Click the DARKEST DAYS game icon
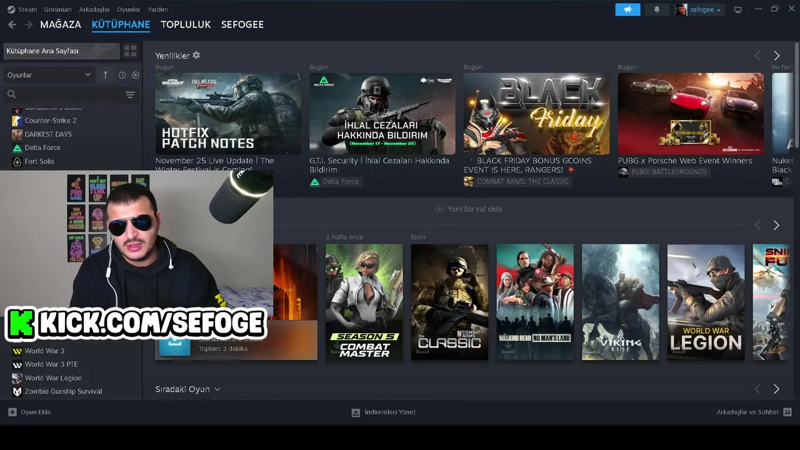This screenshot has width=800, height=450. tap(17, 134)
